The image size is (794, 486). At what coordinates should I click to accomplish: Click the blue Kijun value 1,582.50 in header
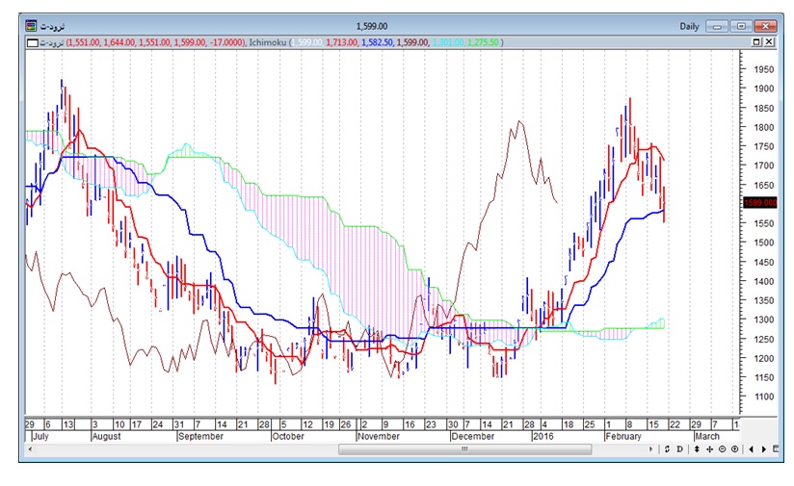coord(377,42)
